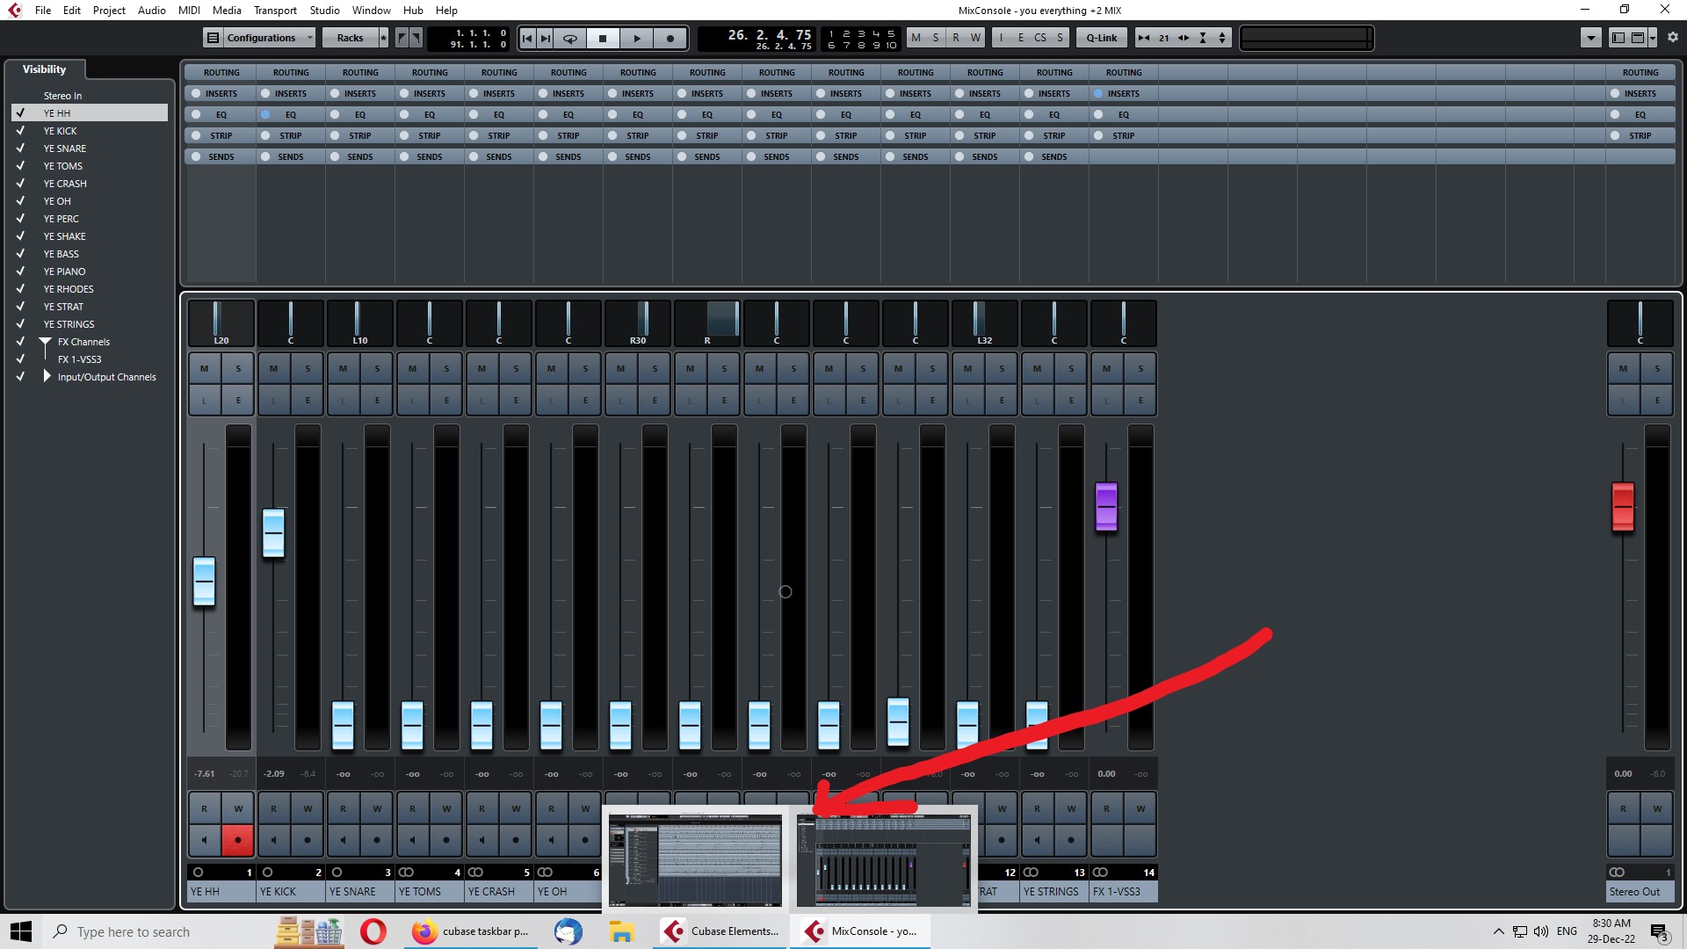The width and height of the screenshot is (1687, 949).
Task: Select the Visibility tab
Action: pyautogui.click(x=44, y=69)
